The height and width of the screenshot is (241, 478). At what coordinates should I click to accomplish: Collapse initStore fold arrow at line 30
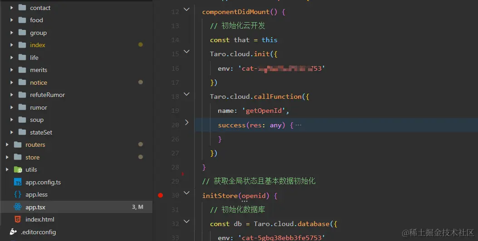(186, 193)
